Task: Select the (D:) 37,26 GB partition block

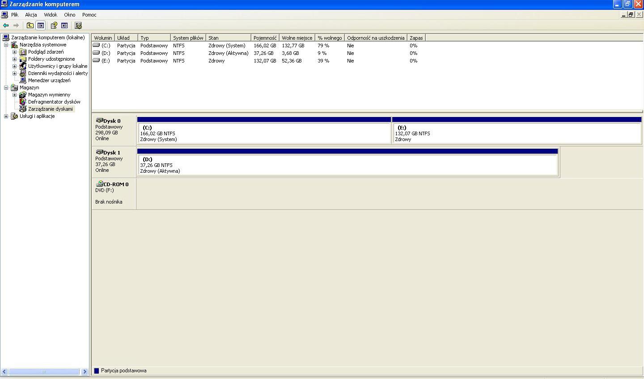Action: [347, 162]
